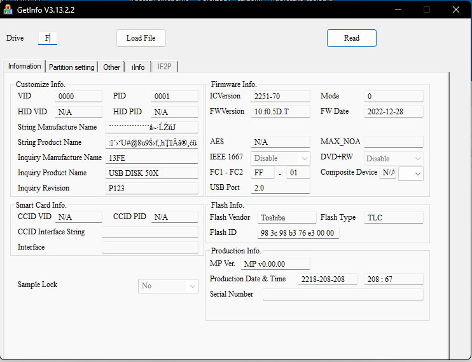
Task: Click the FW Date field 2022-12-28
Action: pyautogui.click(x=394, y=112)
